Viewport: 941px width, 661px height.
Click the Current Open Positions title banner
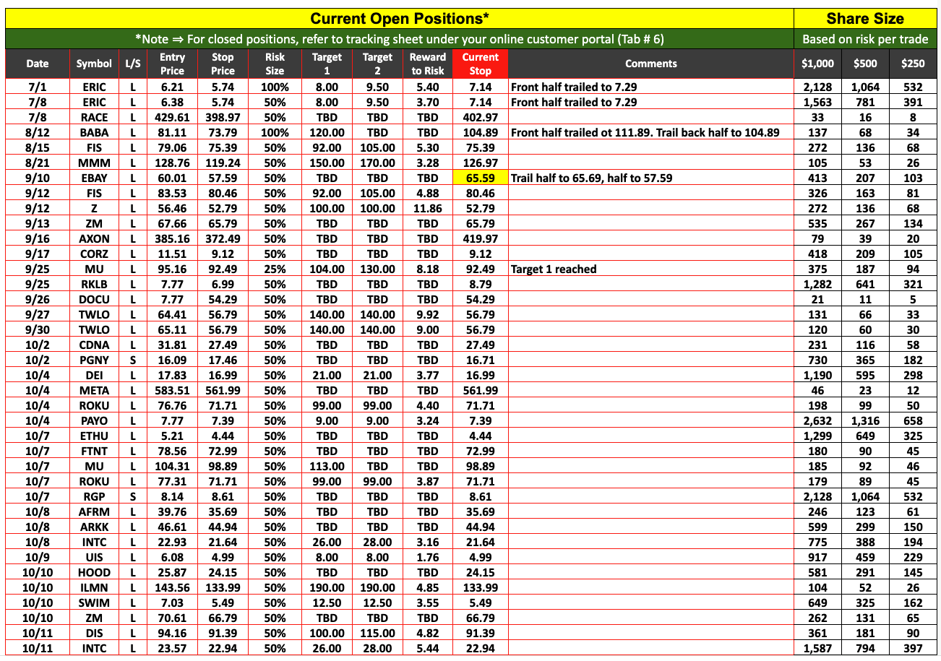[399, 18]
